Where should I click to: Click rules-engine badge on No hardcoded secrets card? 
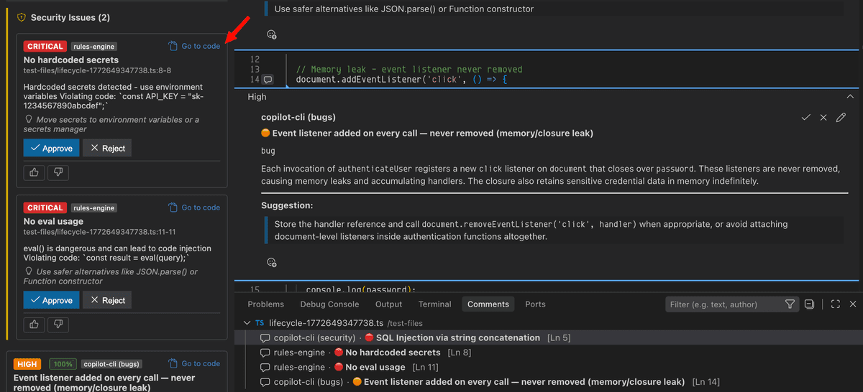pos(93,47)
